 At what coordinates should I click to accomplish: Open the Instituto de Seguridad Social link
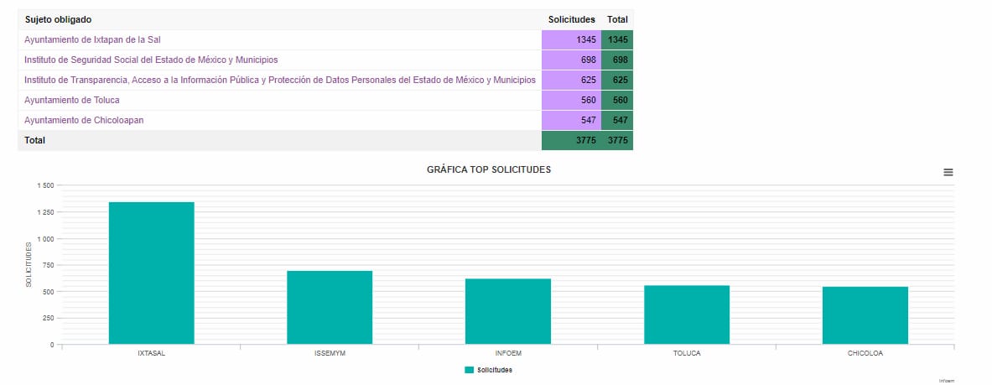point(151,60)
